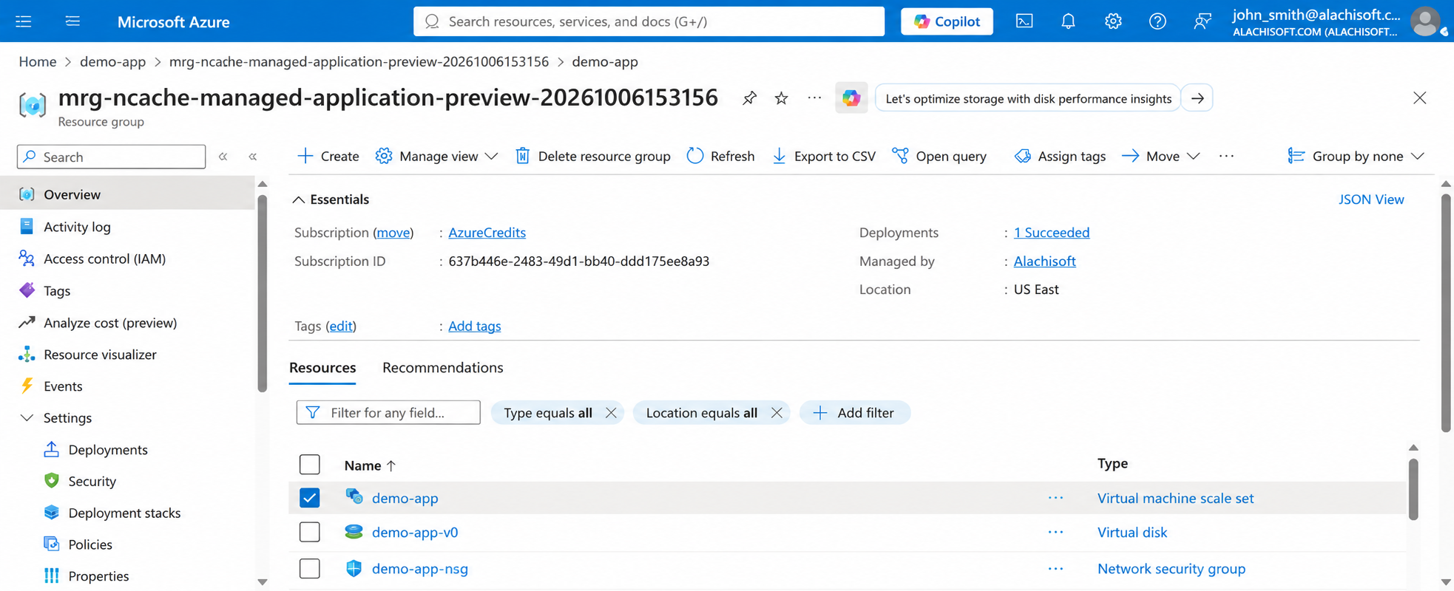The height and width of the screenshot is (591, 1454).
Task: Open the Move dropdown
Action: 1160,156
